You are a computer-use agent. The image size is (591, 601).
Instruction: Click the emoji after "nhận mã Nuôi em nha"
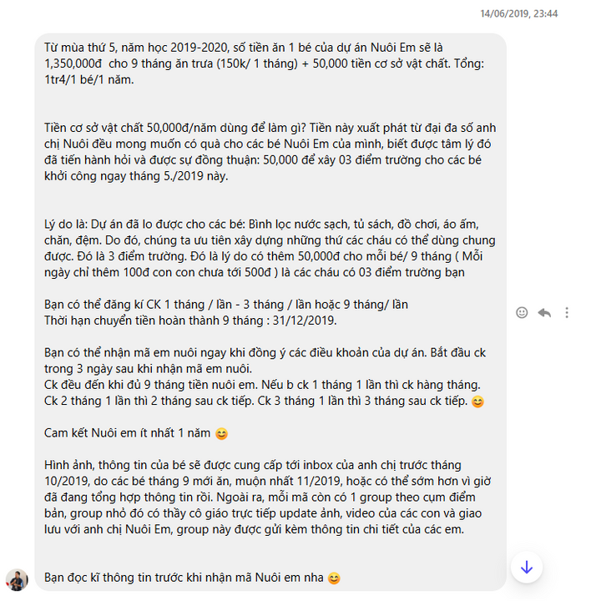(x=334, y=577)
